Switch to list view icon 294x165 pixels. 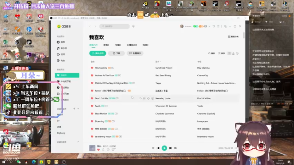[229, 53]
